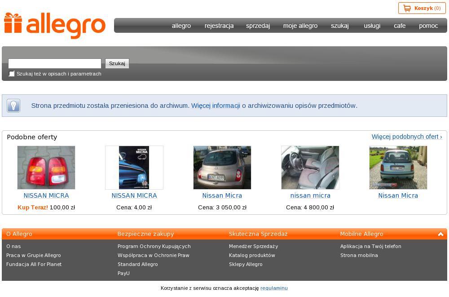Open 'moje allegro' in the top menu

point(300,26)
